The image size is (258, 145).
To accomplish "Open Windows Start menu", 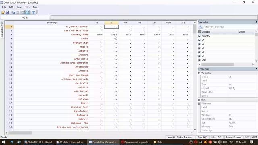I will pos(3,142).
